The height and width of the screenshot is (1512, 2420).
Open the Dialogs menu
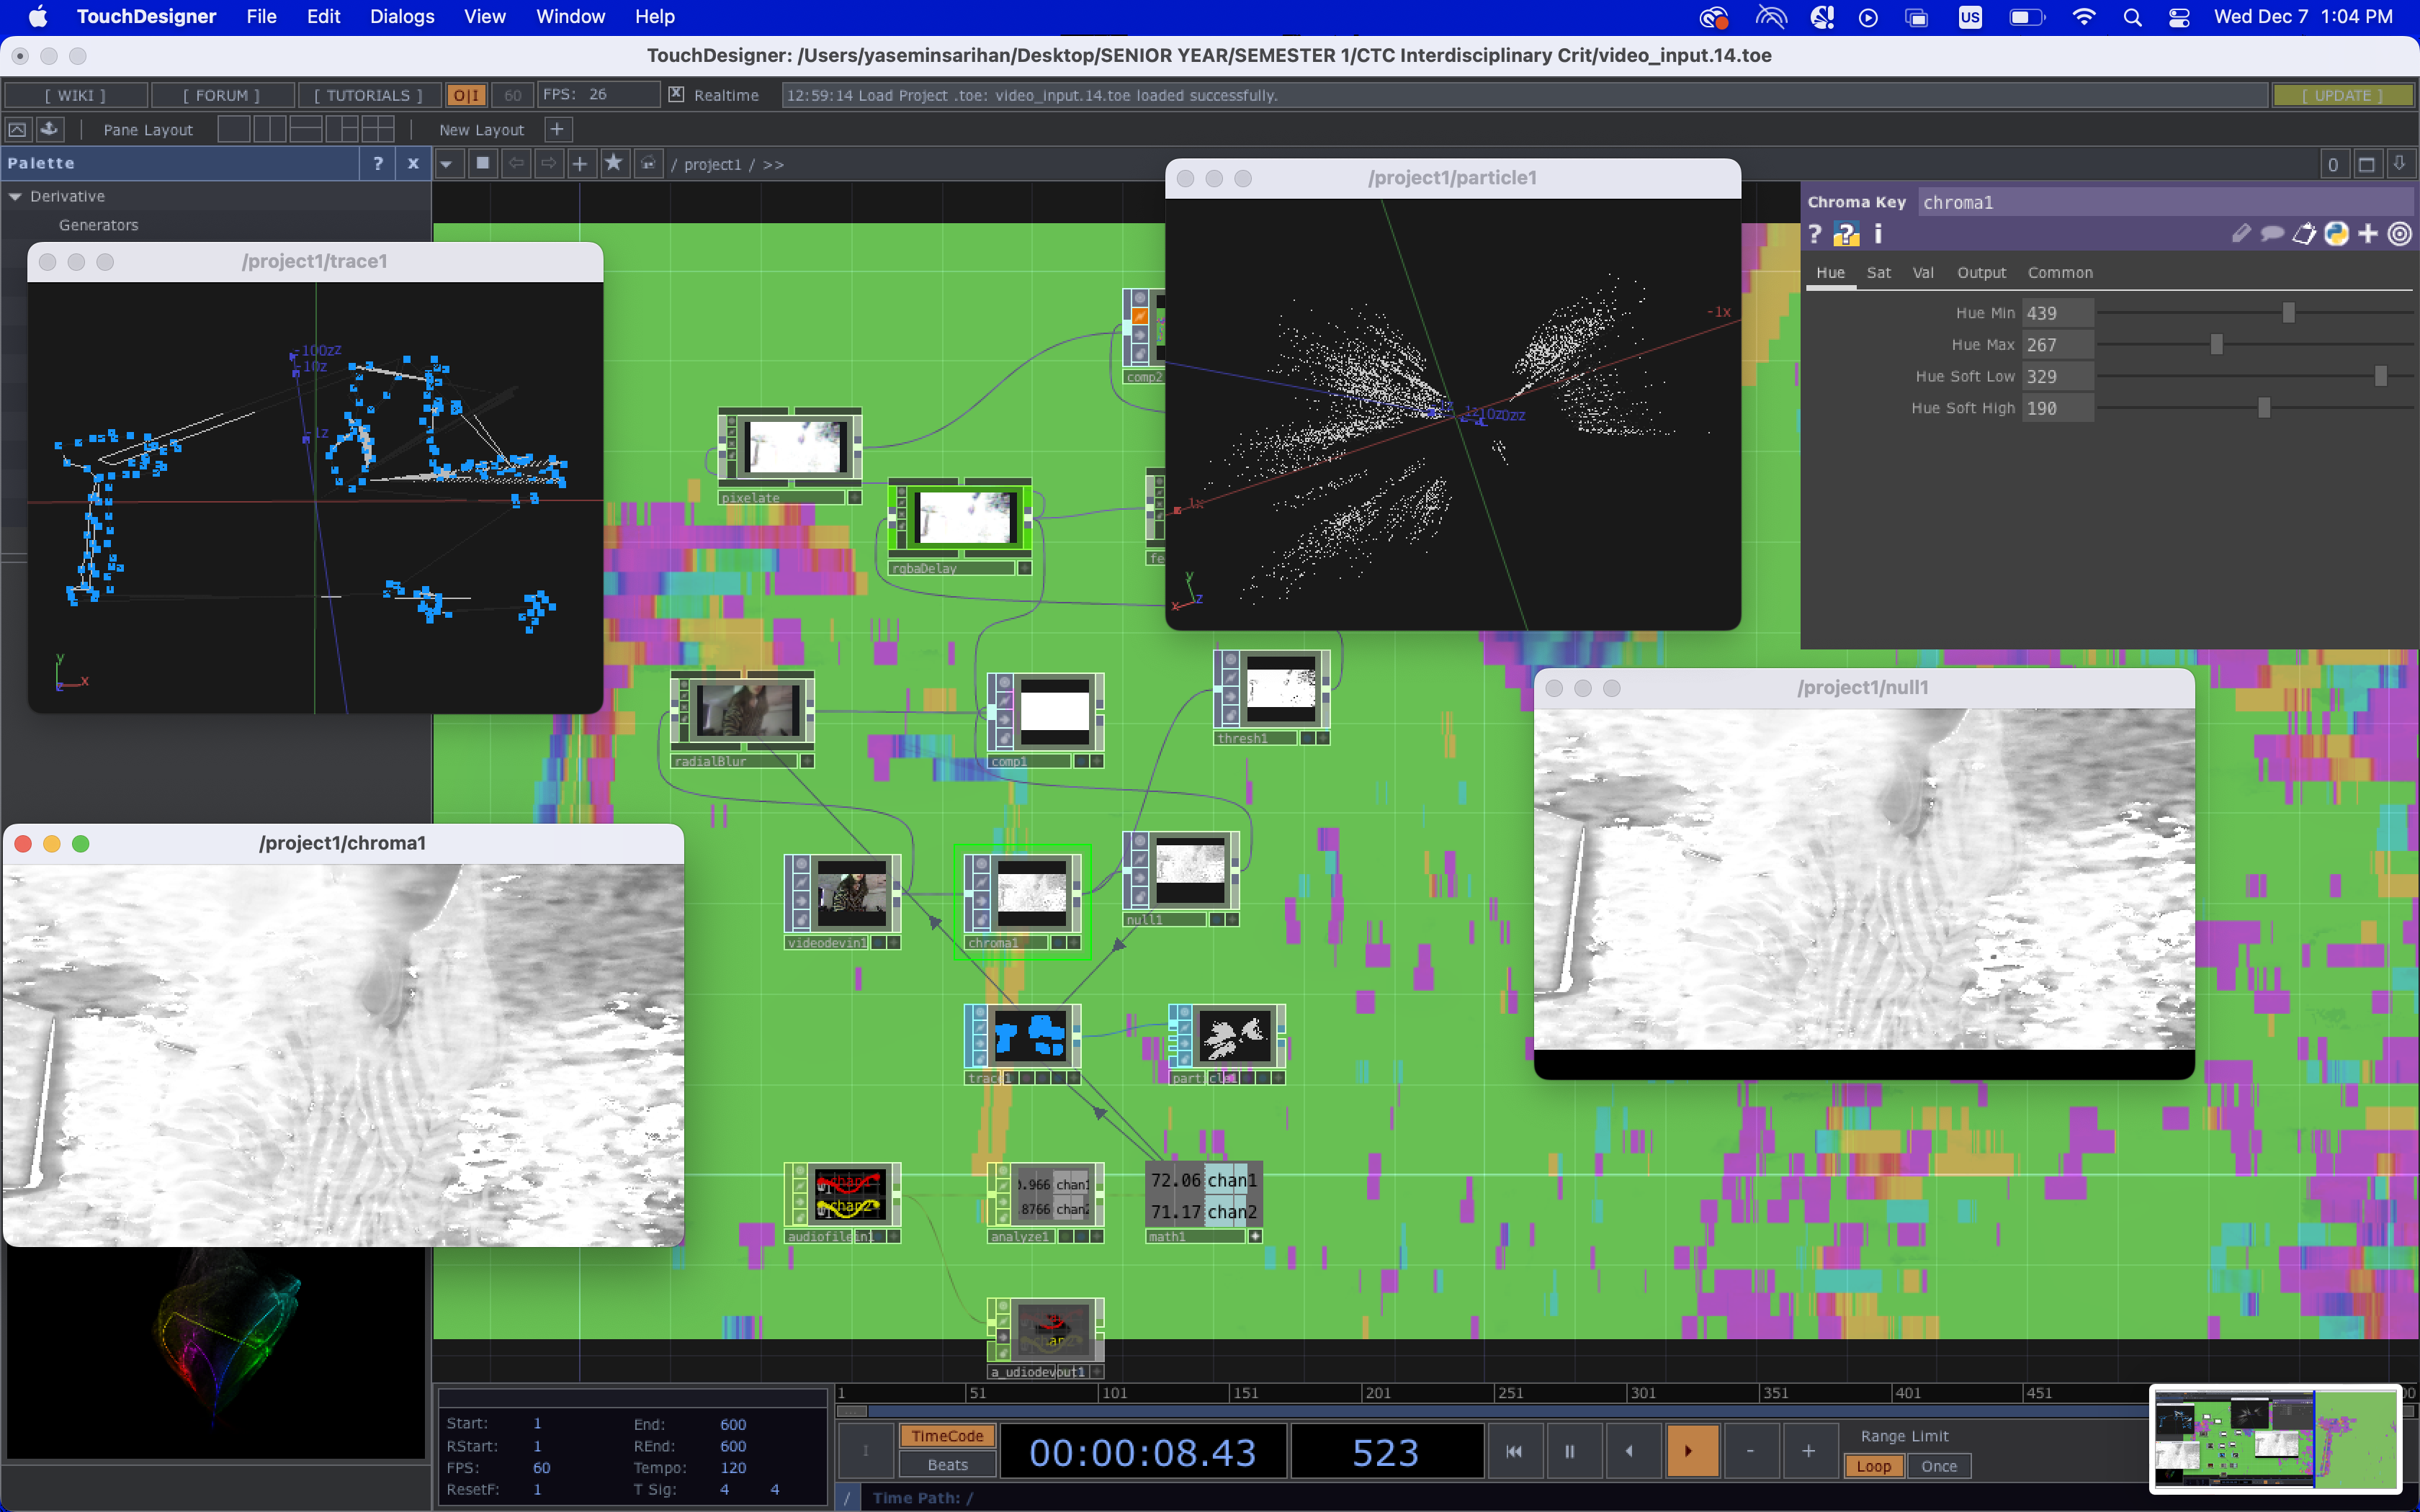tap(401, 16)
